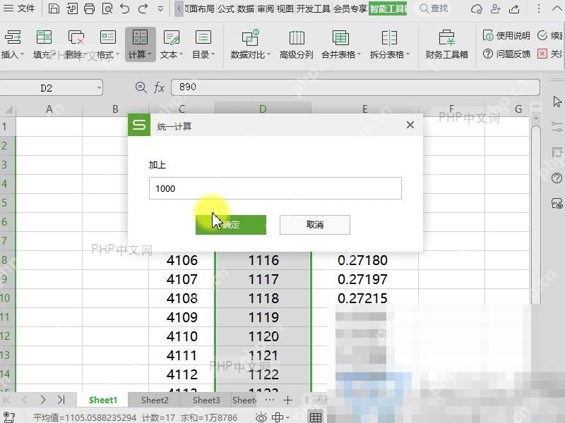Open the Name Box dropdown arrow beside D2

click(x=99, y=87)
